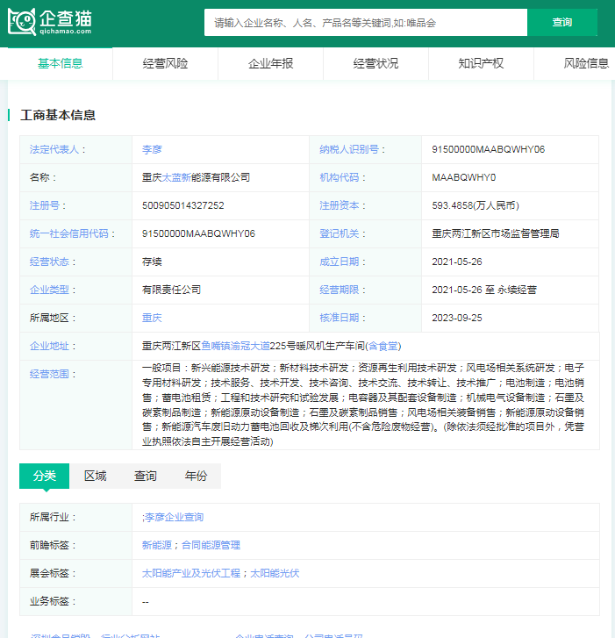
Task: Go to the 经营状况 tab
Action: tap(375, 63)
